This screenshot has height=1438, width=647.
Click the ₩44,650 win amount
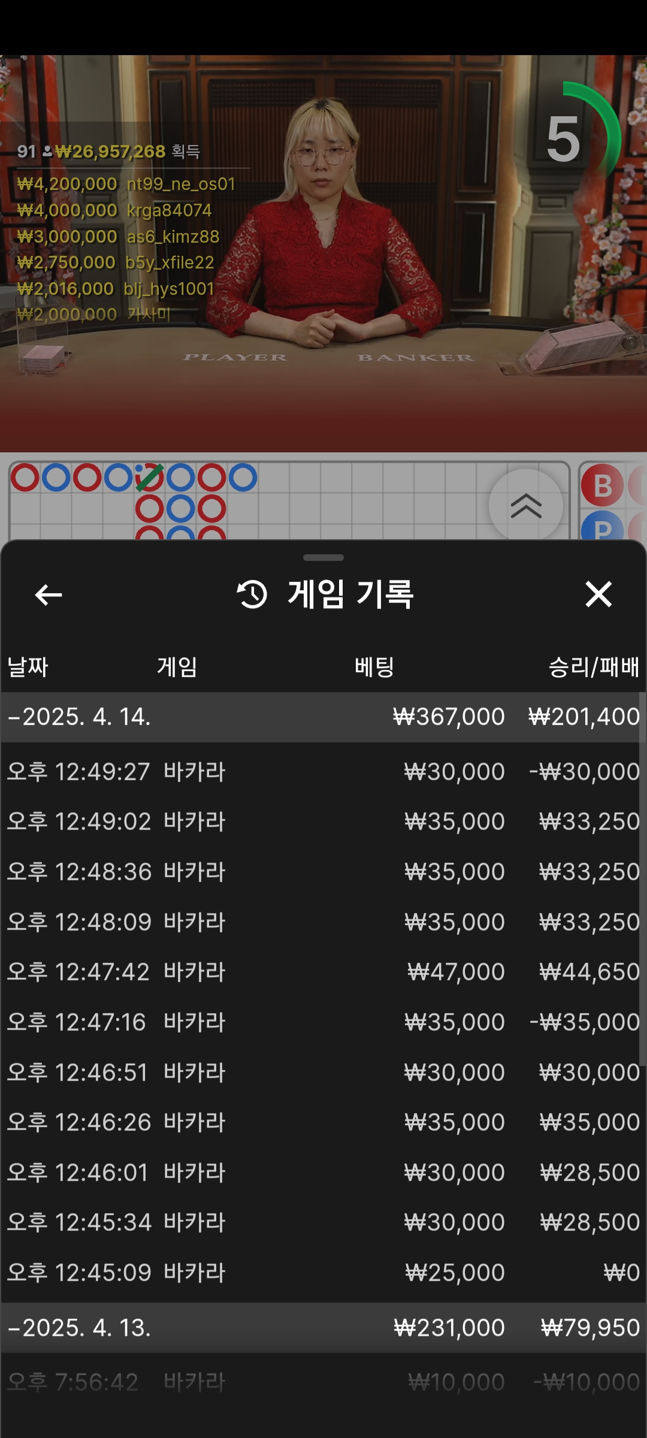click(589, 972)
